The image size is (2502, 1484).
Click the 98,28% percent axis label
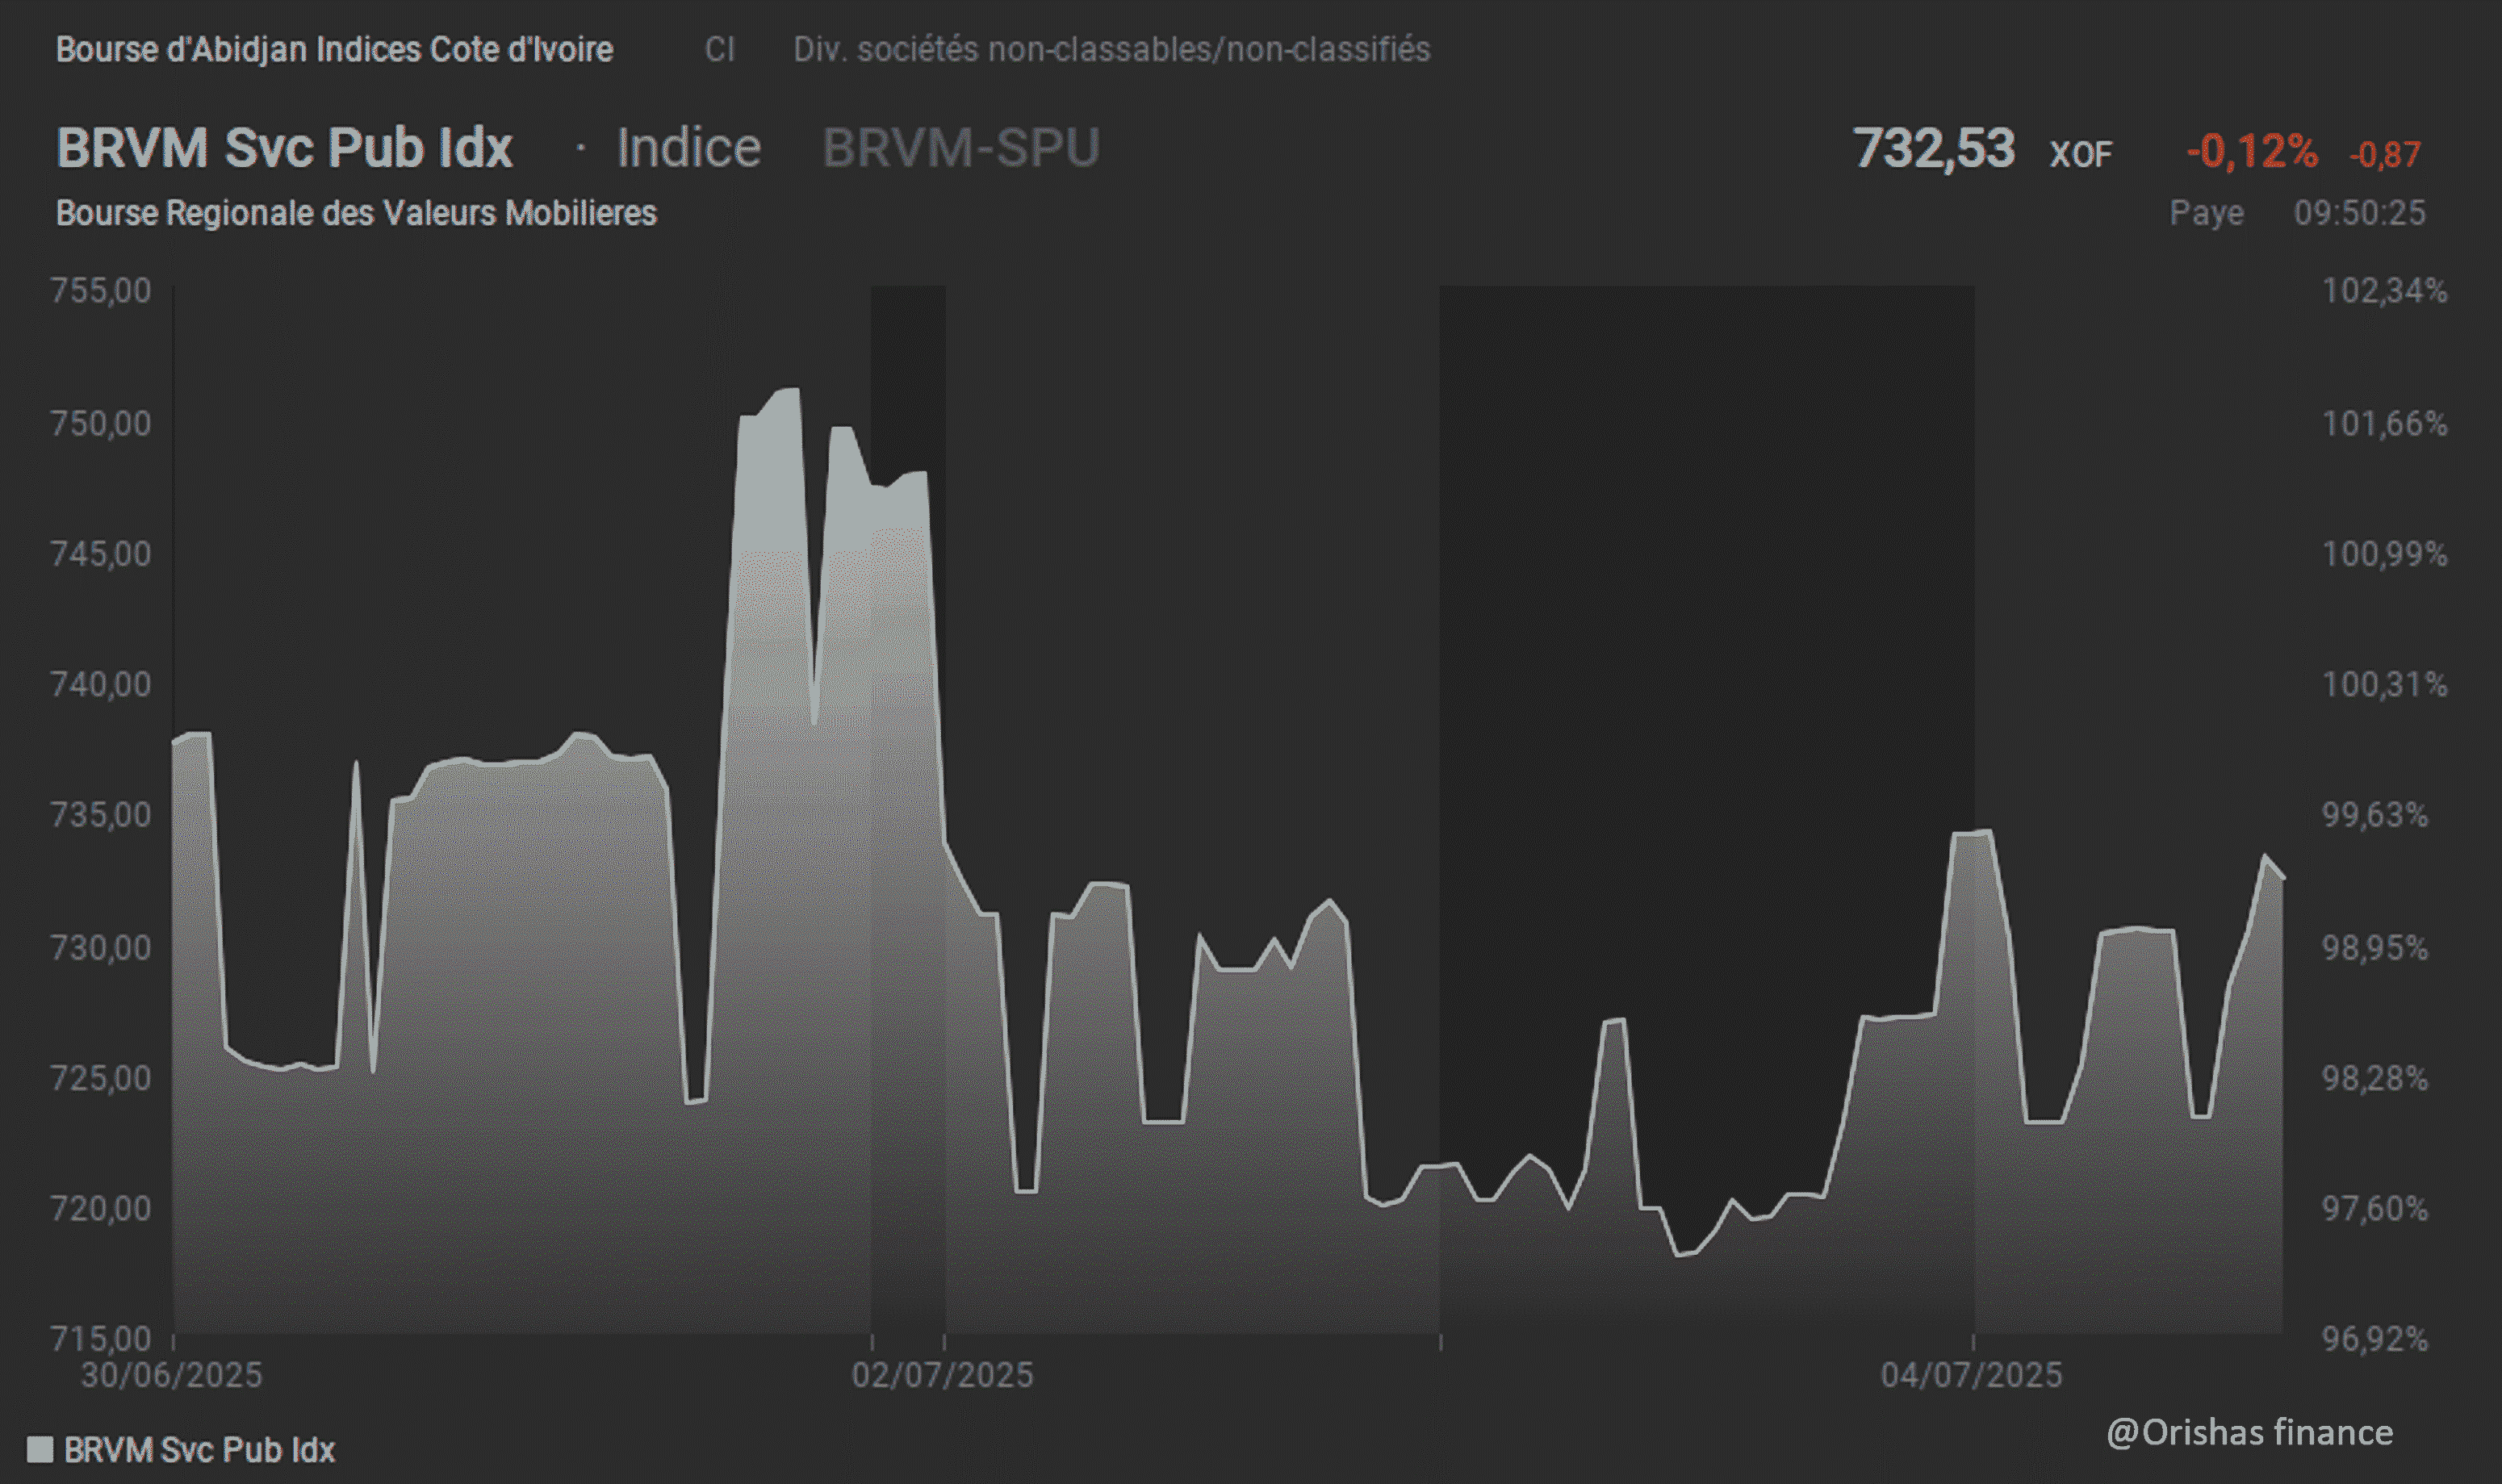point(2375,1078)
